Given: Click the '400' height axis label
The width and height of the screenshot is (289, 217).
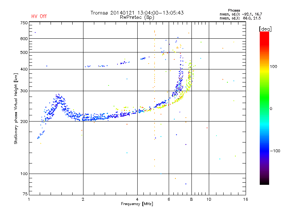Looking at the screenshot, I should (x=24, y=69).
